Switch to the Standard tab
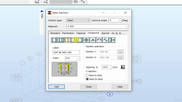This screenshot has height=102, width=182. (55, 33)
